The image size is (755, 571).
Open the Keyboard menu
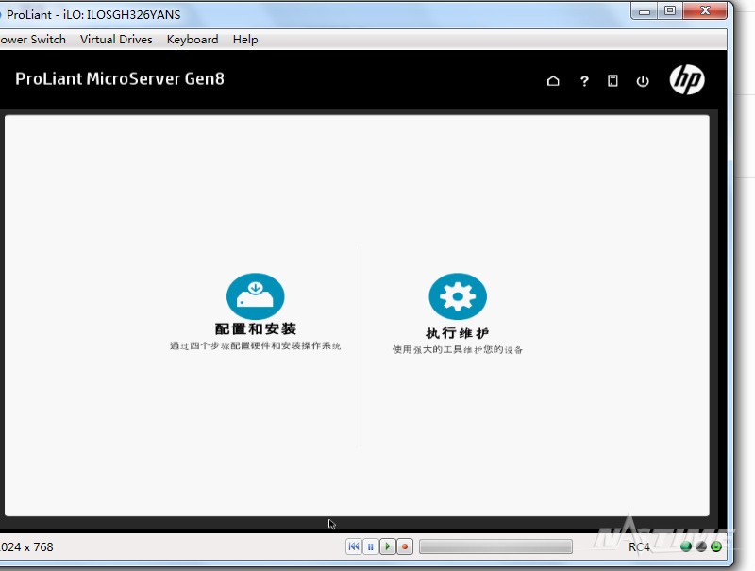[x=193, y=40]
